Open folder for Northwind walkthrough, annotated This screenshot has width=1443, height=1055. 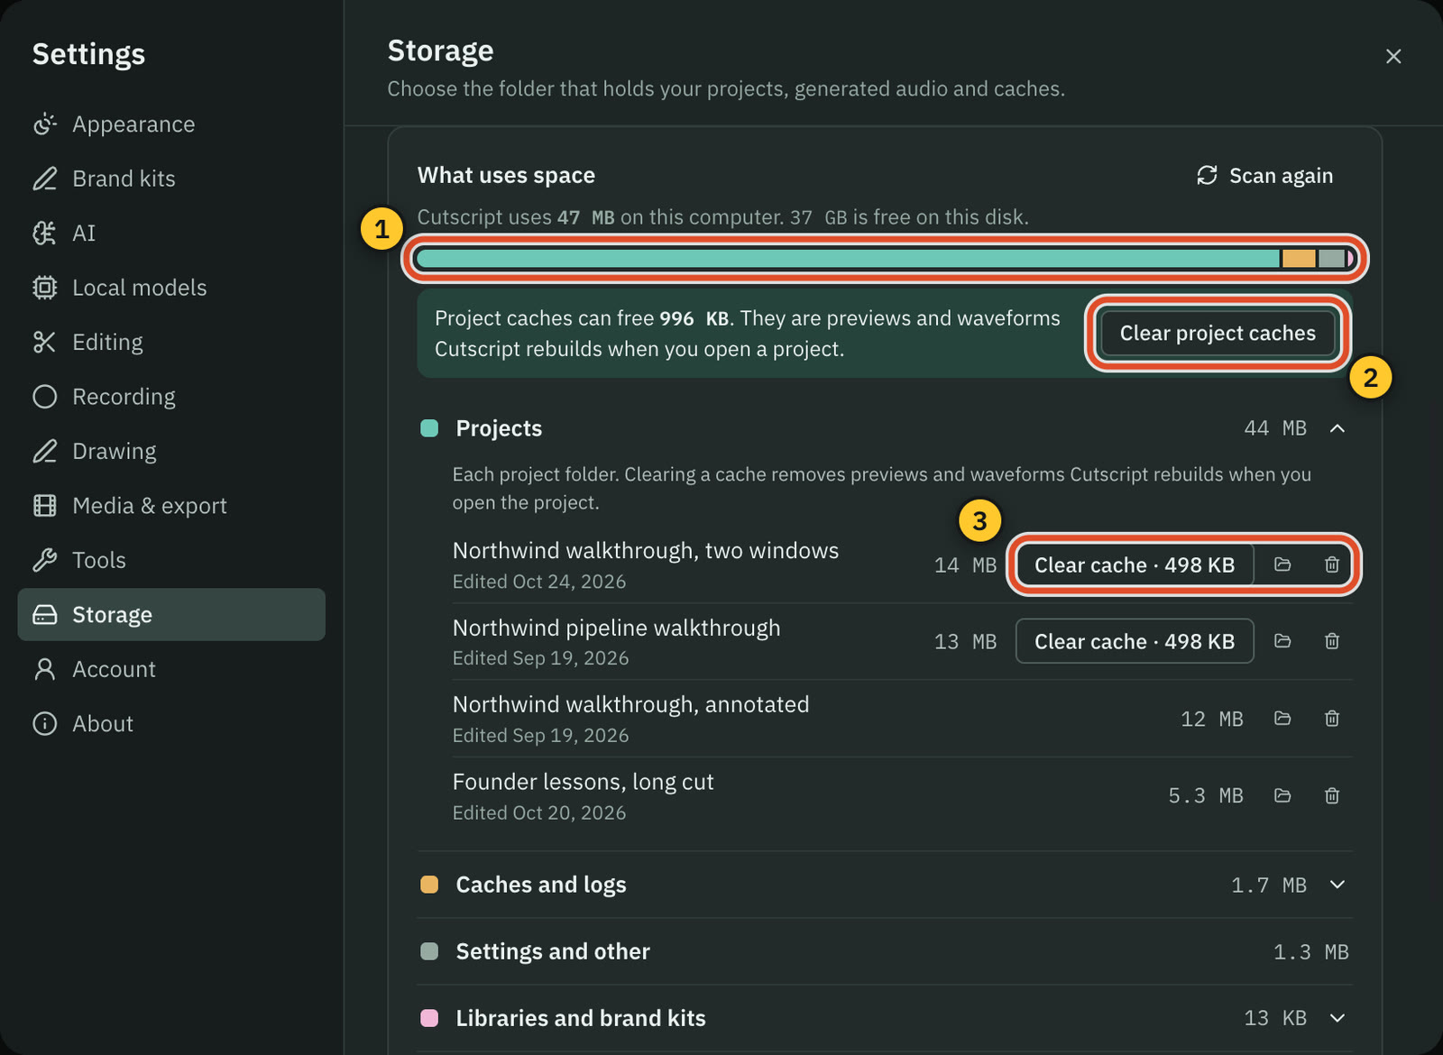pos(1282,719)
